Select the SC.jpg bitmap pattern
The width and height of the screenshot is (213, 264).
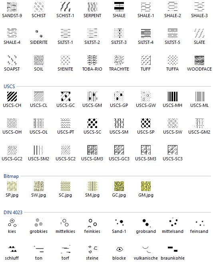[66, 186]
